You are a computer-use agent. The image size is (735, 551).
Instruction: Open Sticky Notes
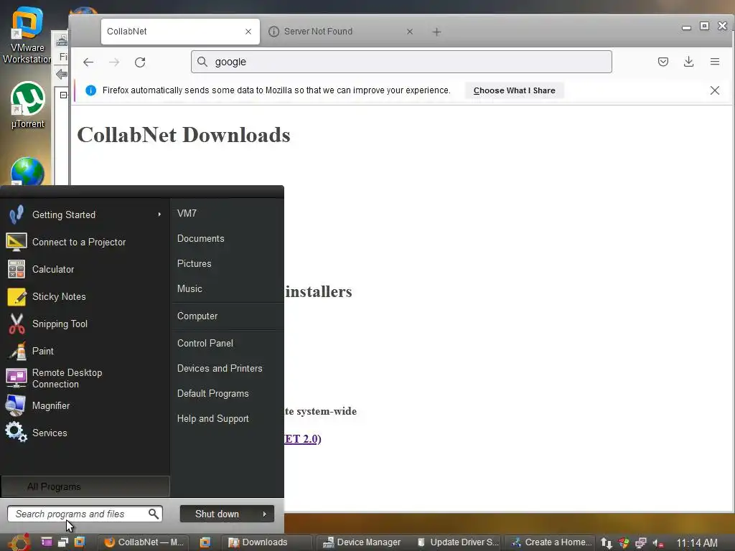click(85, 296)
